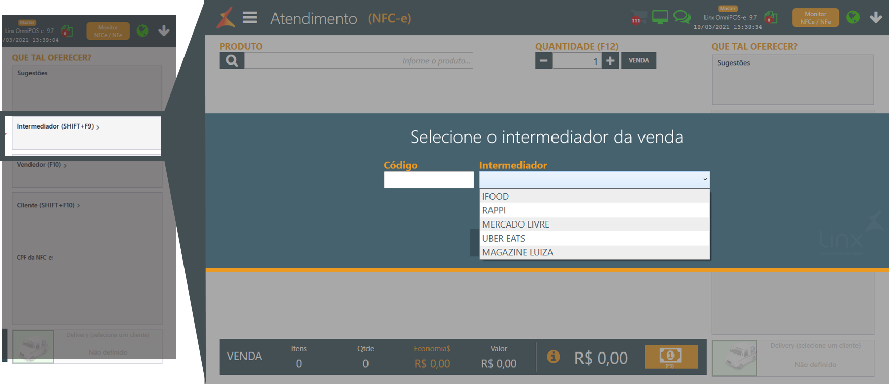Expand Vendedor (F10) in the left panel
The height and width of the screenshot is (385, 889).
coord(42,165)
